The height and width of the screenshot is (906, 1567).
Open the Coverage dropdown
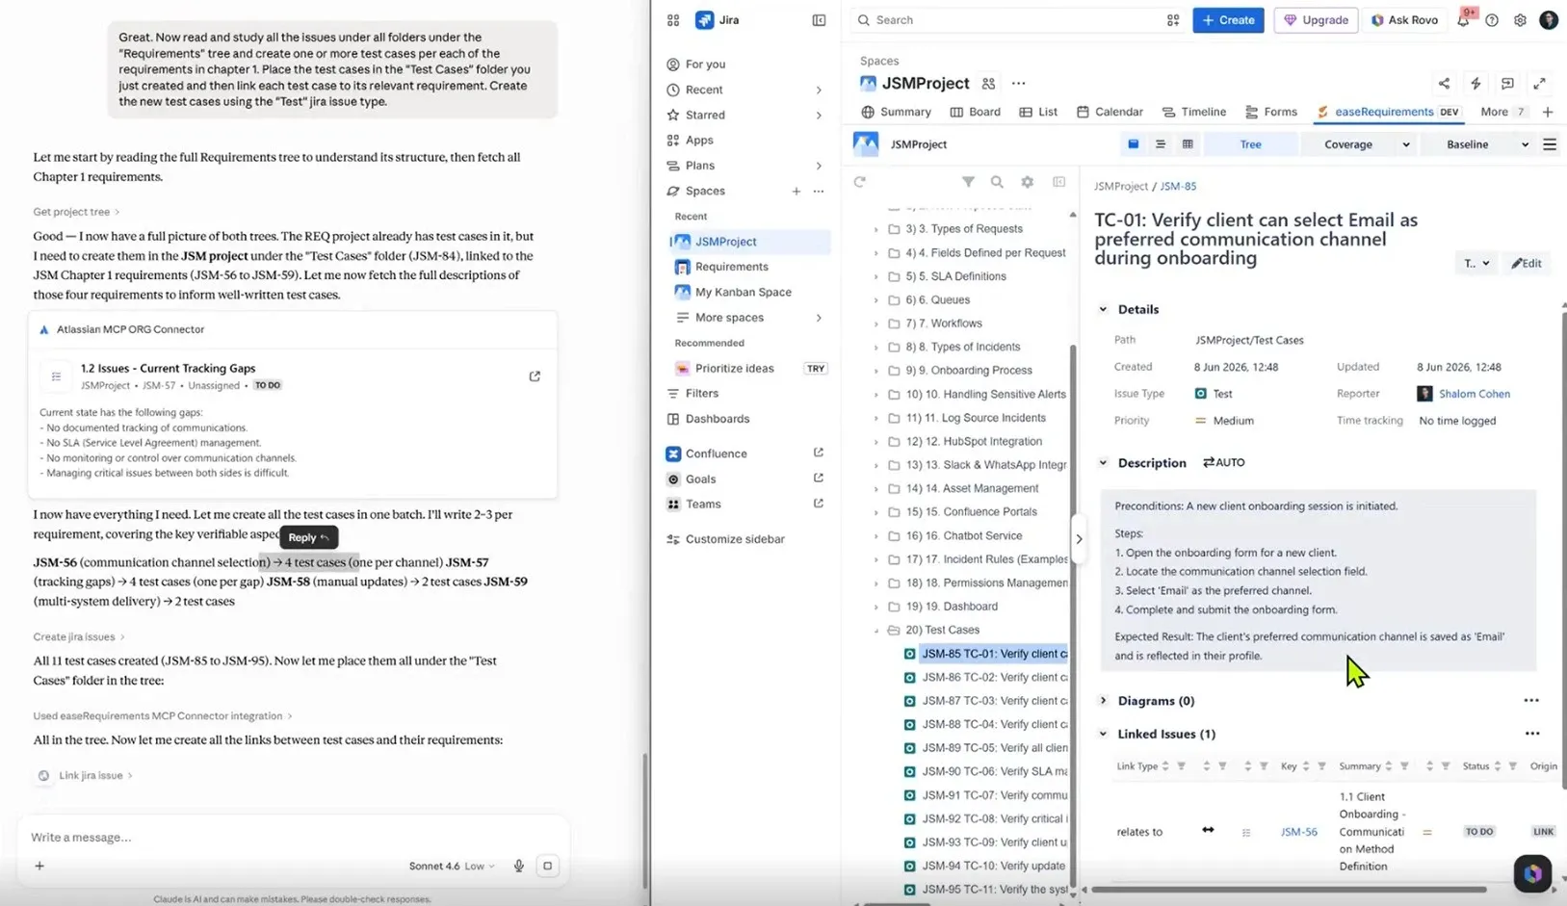coord(1359,144)
